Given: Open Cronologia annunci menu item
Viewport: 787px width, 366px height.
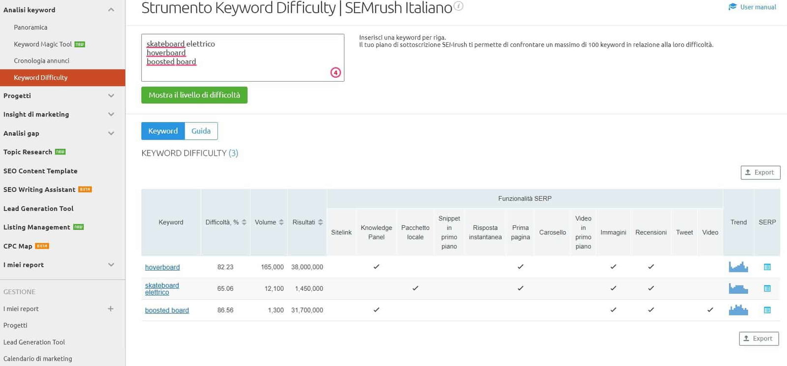Looking at the screenshot, I should (42, 61).
